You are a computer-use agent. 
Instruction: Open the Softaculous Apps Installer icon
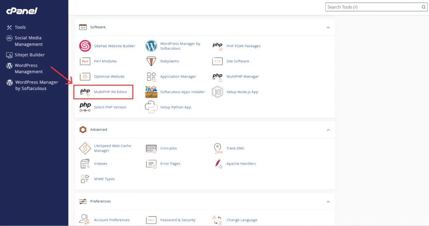[x=151, y=92]
